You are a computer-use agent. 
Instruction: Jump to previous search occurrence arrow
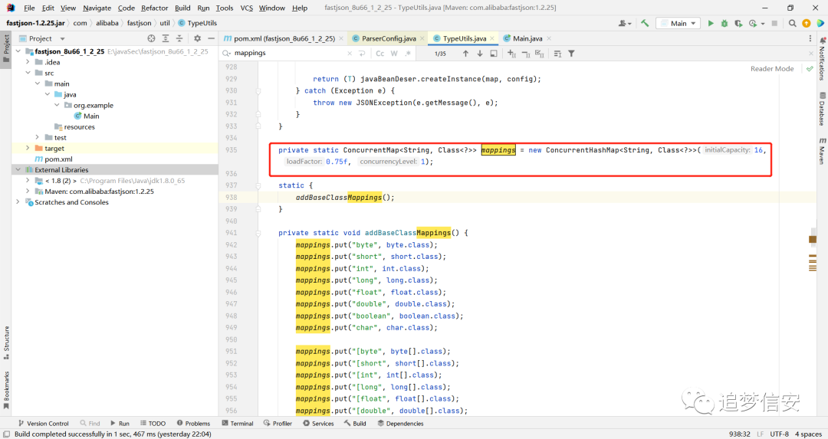pyautogui.click(x=465, y=54)
